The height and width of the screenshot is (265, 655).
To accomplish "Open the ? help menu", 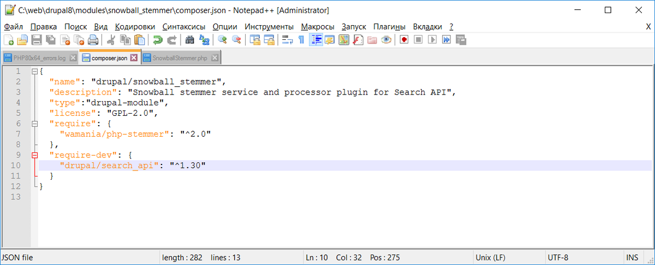I will click(451, 26).
